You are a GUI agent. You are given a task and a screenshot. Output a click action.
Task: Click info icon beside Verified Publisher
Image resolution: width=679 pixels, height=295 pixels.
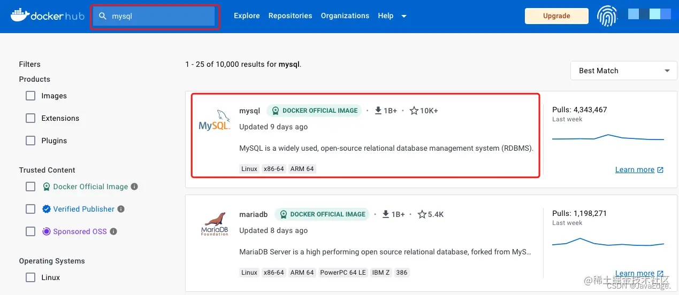(x=121, y=209)
